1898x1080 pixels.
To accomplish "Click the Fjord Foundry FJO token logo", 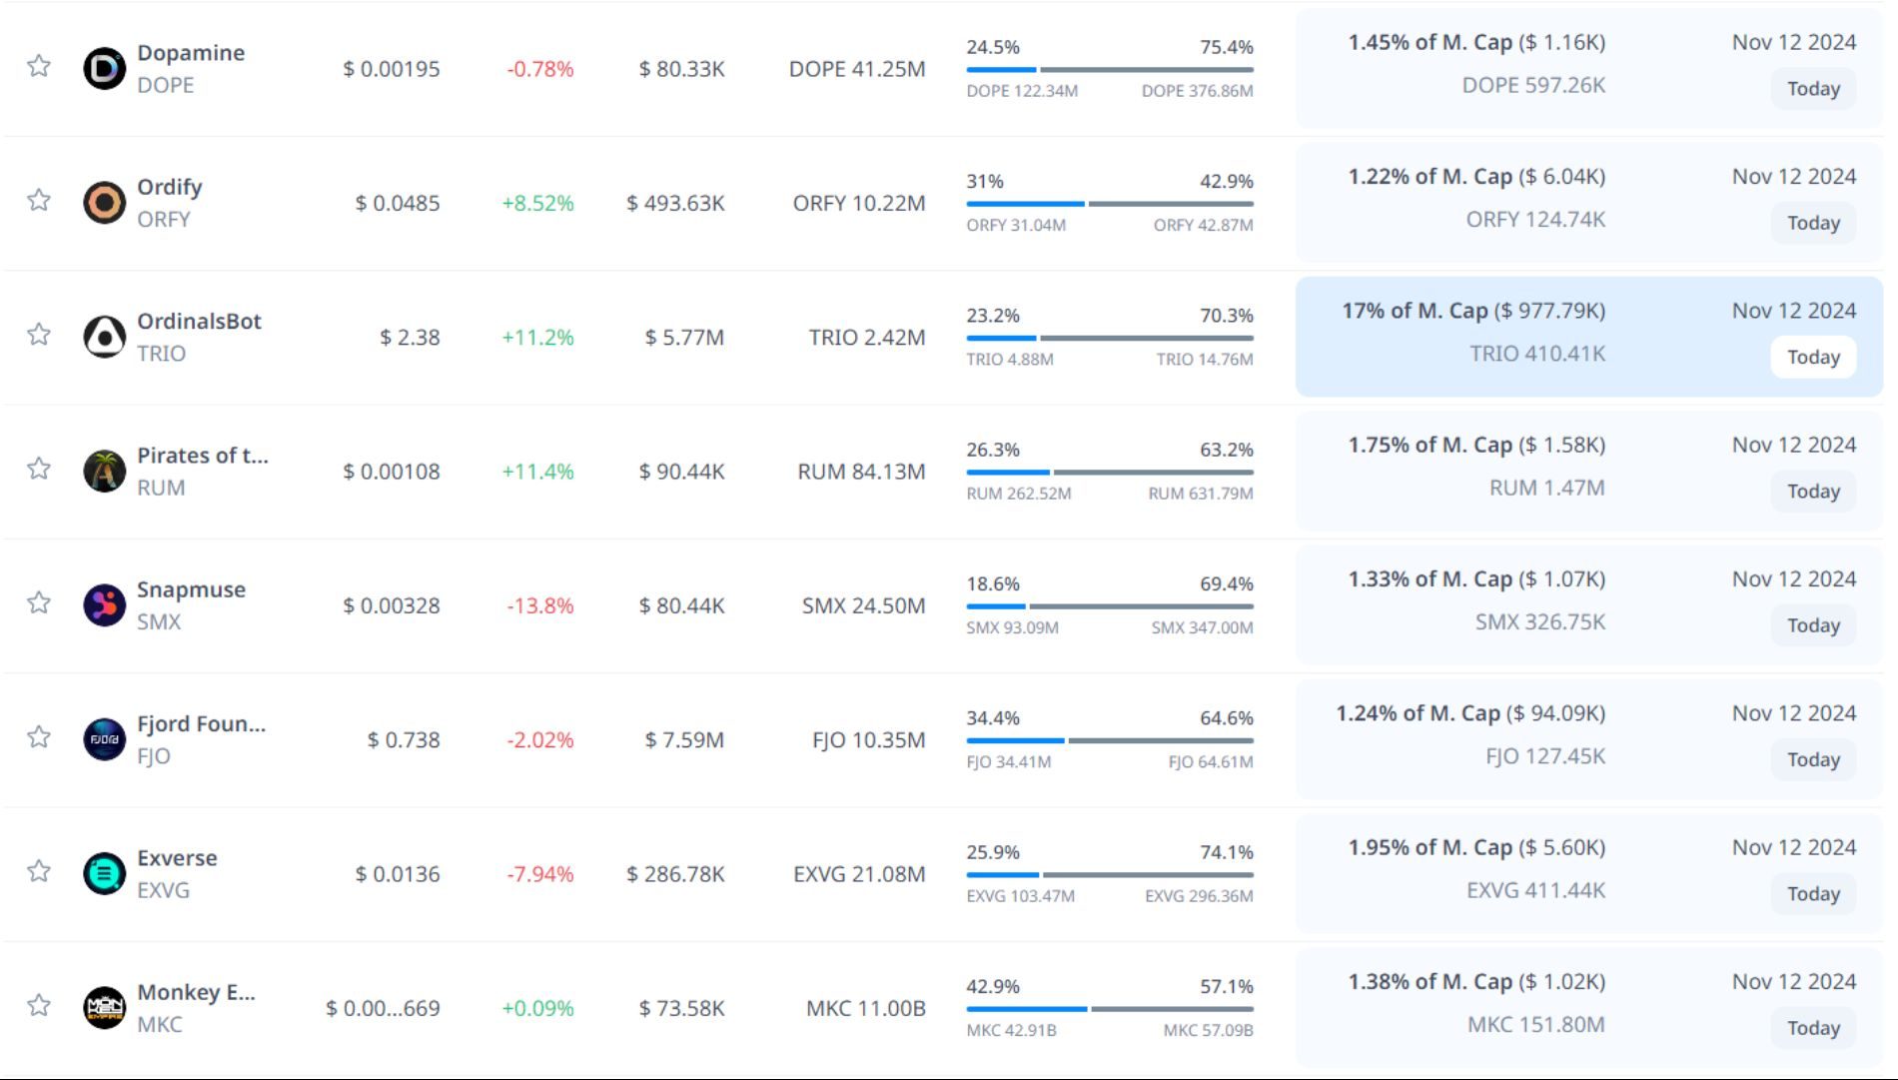I will (x=104, y=739).
